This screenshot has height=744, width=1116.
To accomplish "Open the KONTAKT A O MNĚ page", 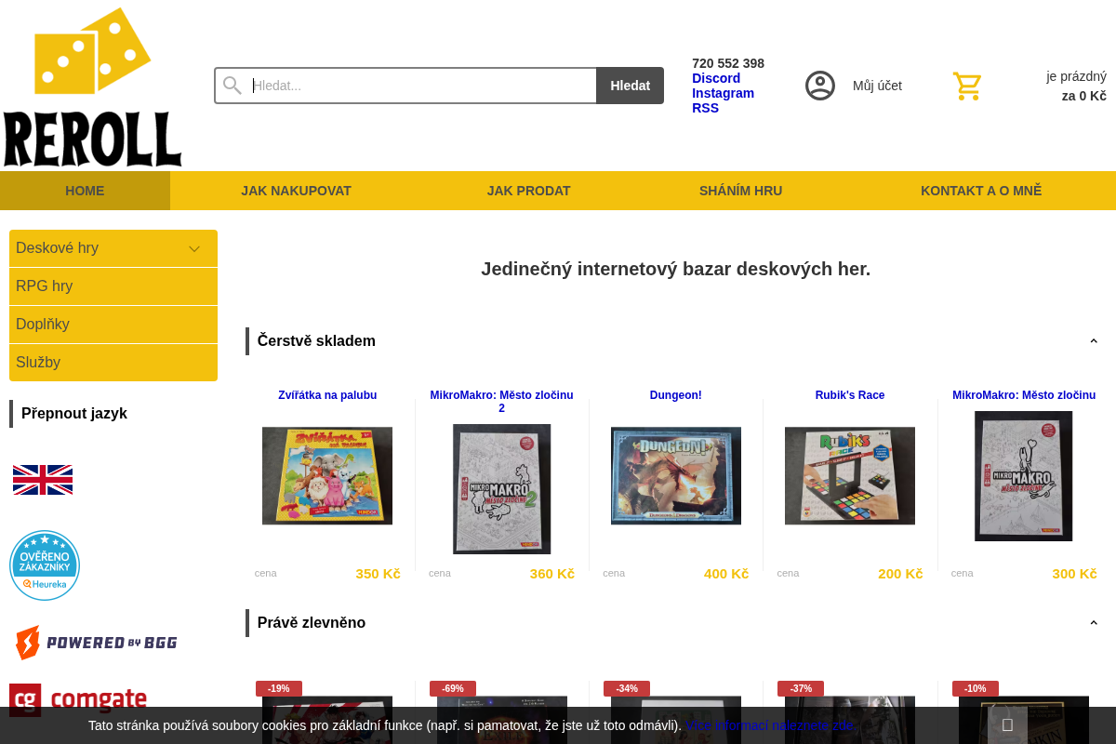I will 981,191.
